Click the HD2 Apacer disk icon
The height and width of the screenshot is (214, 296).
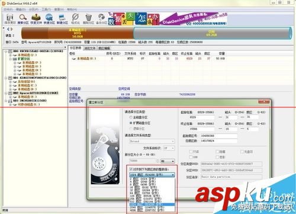[x=10, y=93]
